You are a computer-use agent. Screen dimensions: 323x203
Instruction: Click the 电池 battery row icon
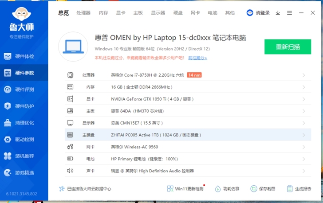pos(70,159)
